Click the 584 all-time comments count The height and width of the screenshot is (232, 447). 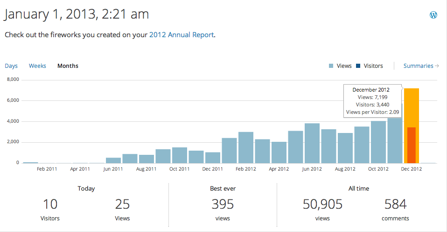pos(395,204)
